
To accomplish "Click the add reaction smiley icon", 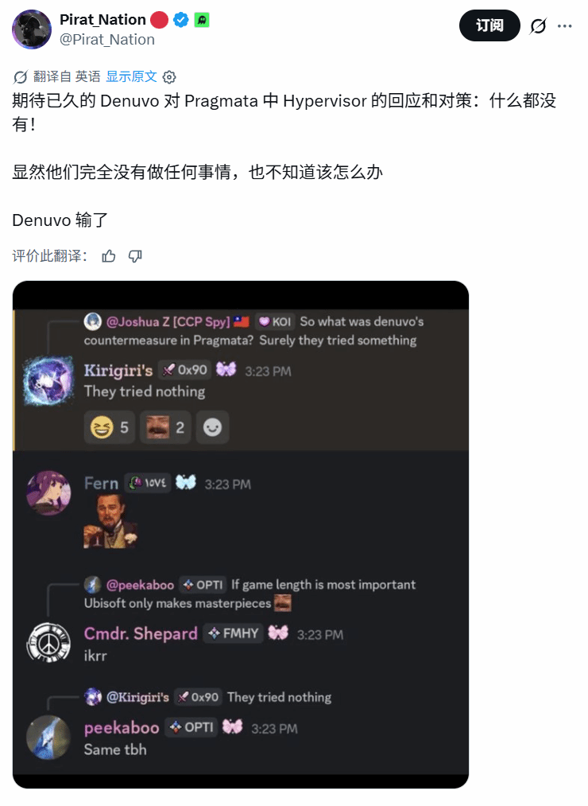I will (212, 427).
